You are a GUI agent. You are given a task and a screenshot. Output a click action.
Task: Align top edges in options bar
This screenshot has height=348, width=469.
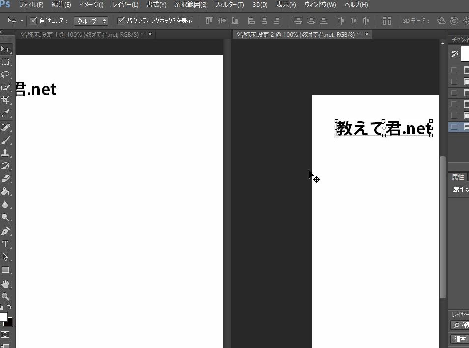click(x=209, y=21)
